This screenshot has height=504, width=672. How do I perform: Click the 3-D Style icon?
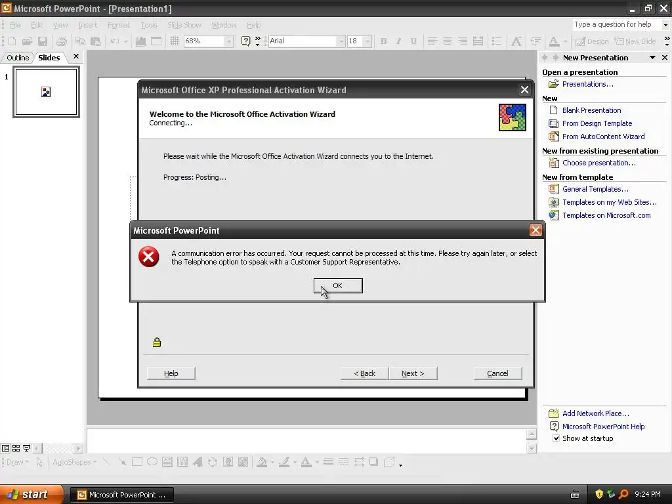[389, 462]
